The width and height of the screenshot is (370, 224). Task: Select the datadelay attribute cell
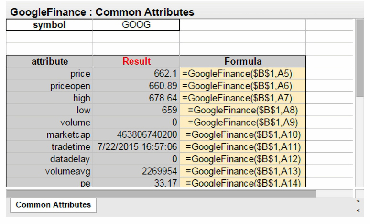(49, 159)
